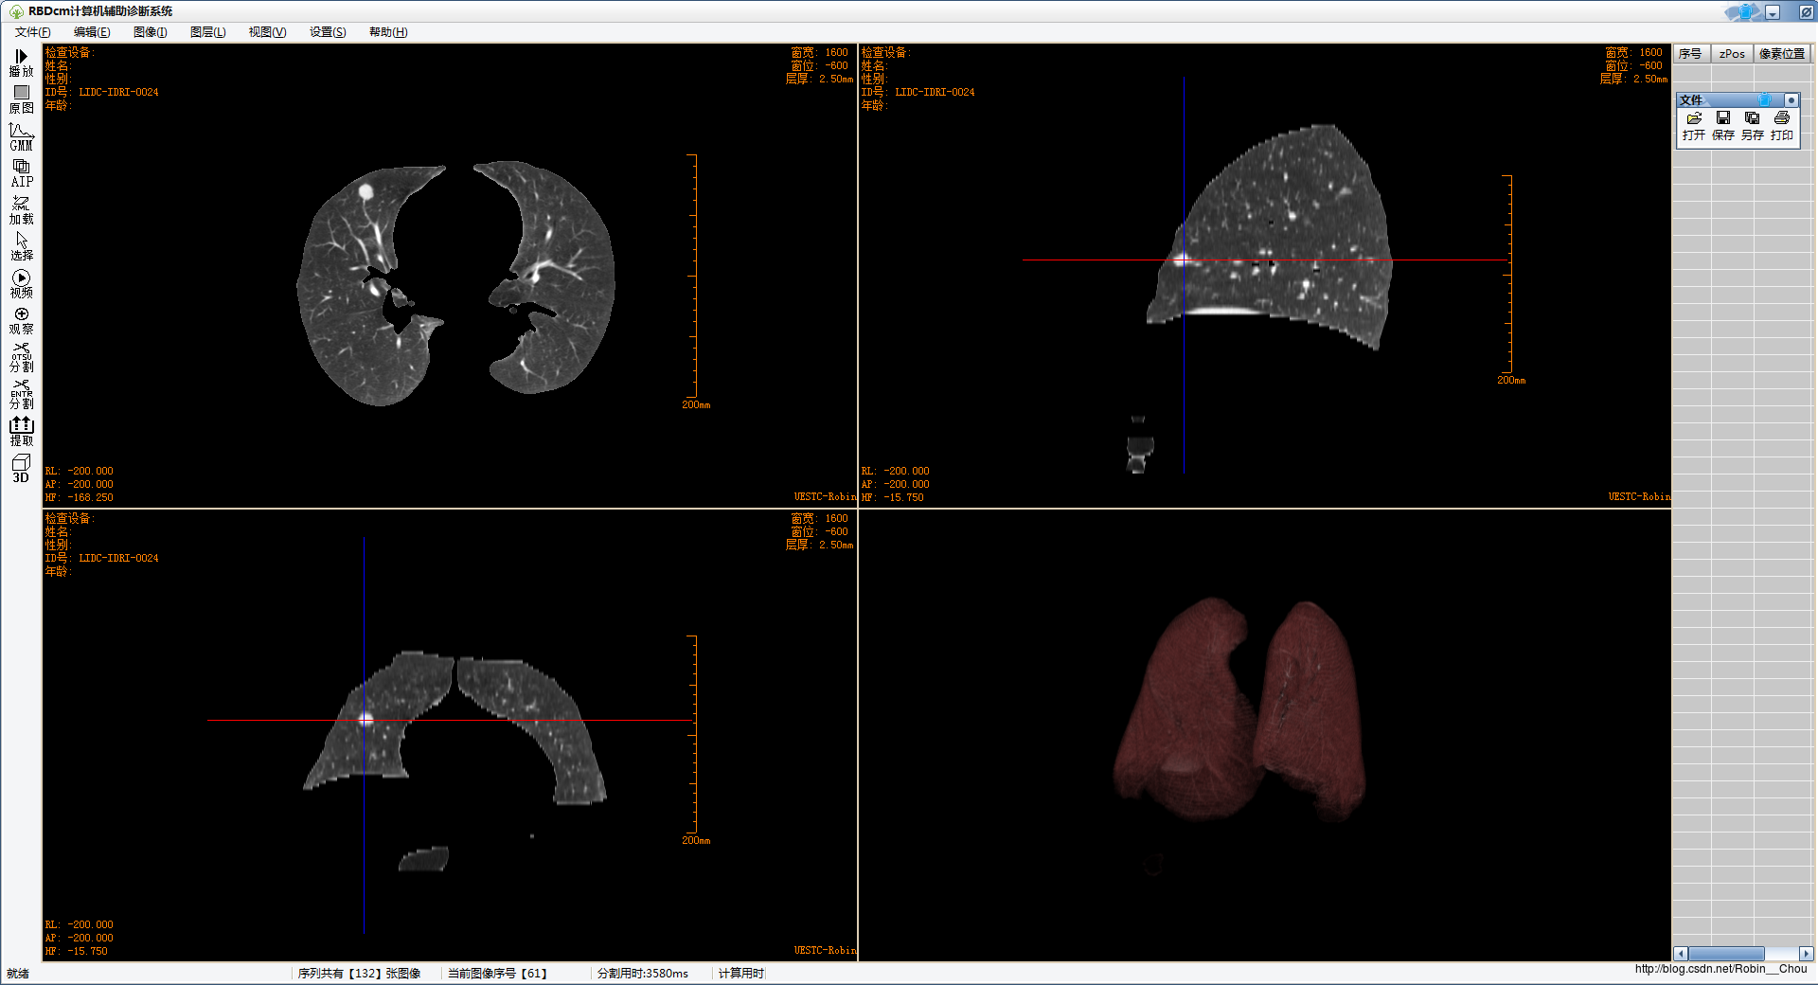Enable the 观察 observation tool
The height and width of the screenshot is (985, 1818).
(x=21, y=321)
